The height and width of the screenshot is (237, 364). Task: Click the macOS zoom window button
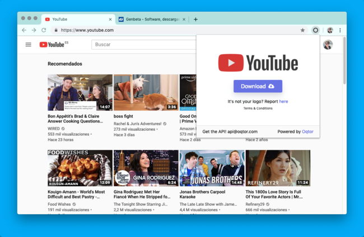[35, 18]
